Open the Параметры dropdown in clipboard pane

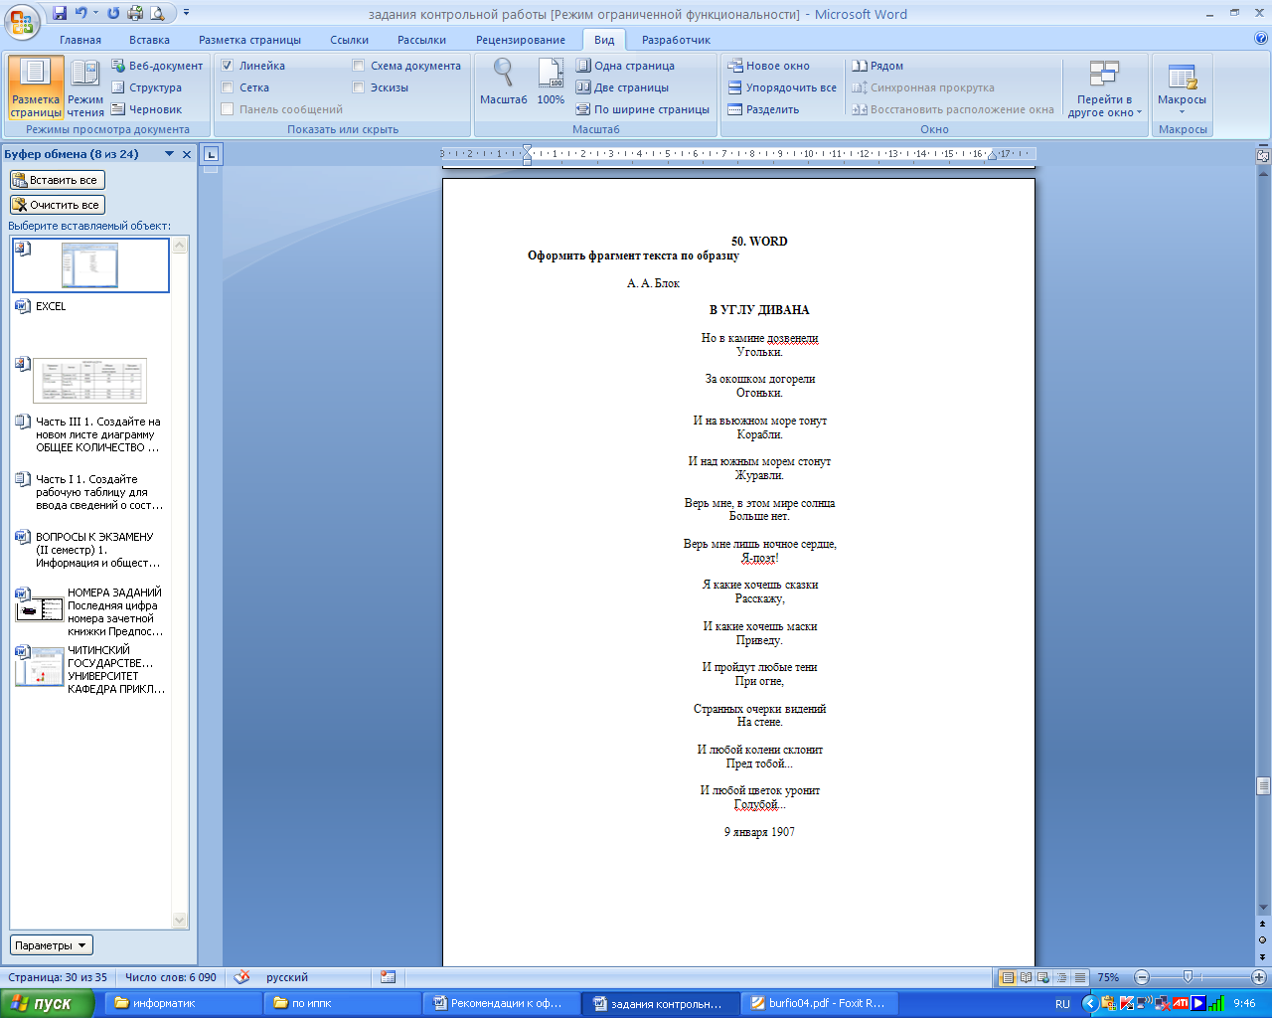click(x=51, y=945)
